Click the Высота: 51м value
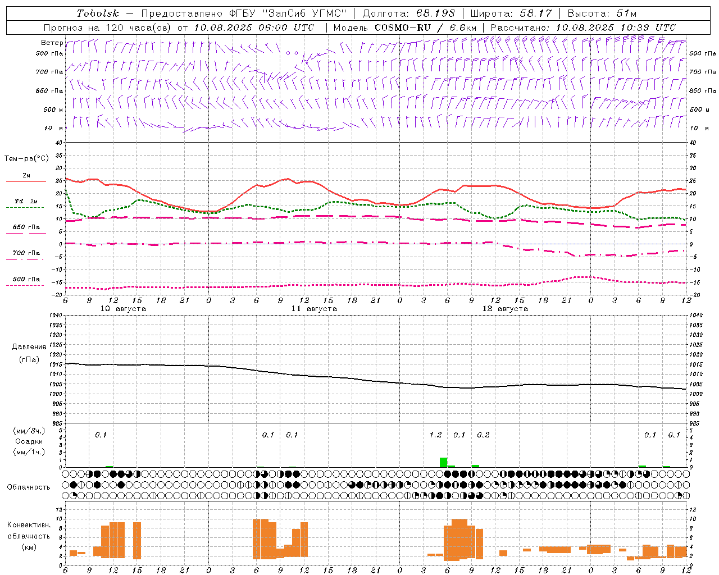Screen dimensions: 719x575 tap(602, 13)
